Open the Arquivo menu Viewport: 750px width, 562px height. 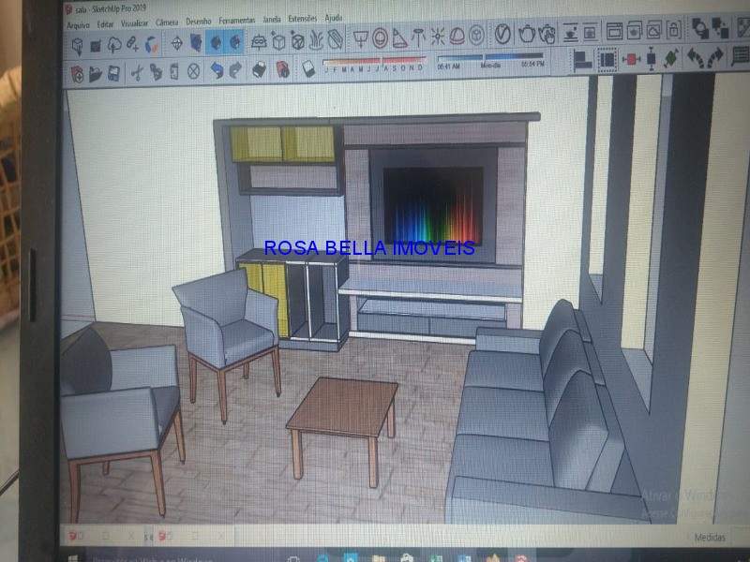(x=78, y=25)
